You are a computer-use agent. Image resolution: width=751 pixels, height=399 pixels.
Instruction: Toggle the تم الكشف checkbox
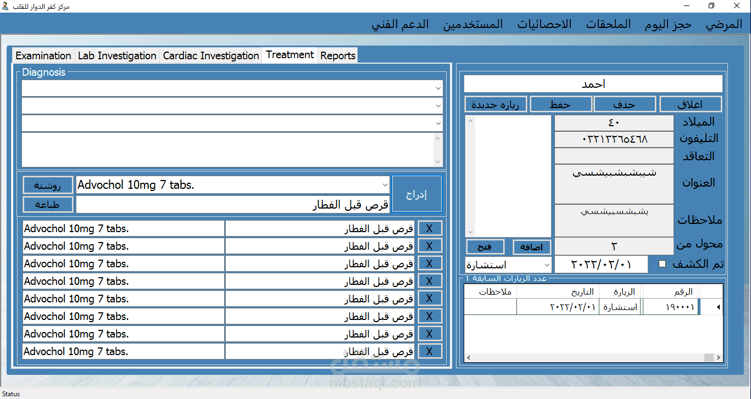click(x=662, y=264)
